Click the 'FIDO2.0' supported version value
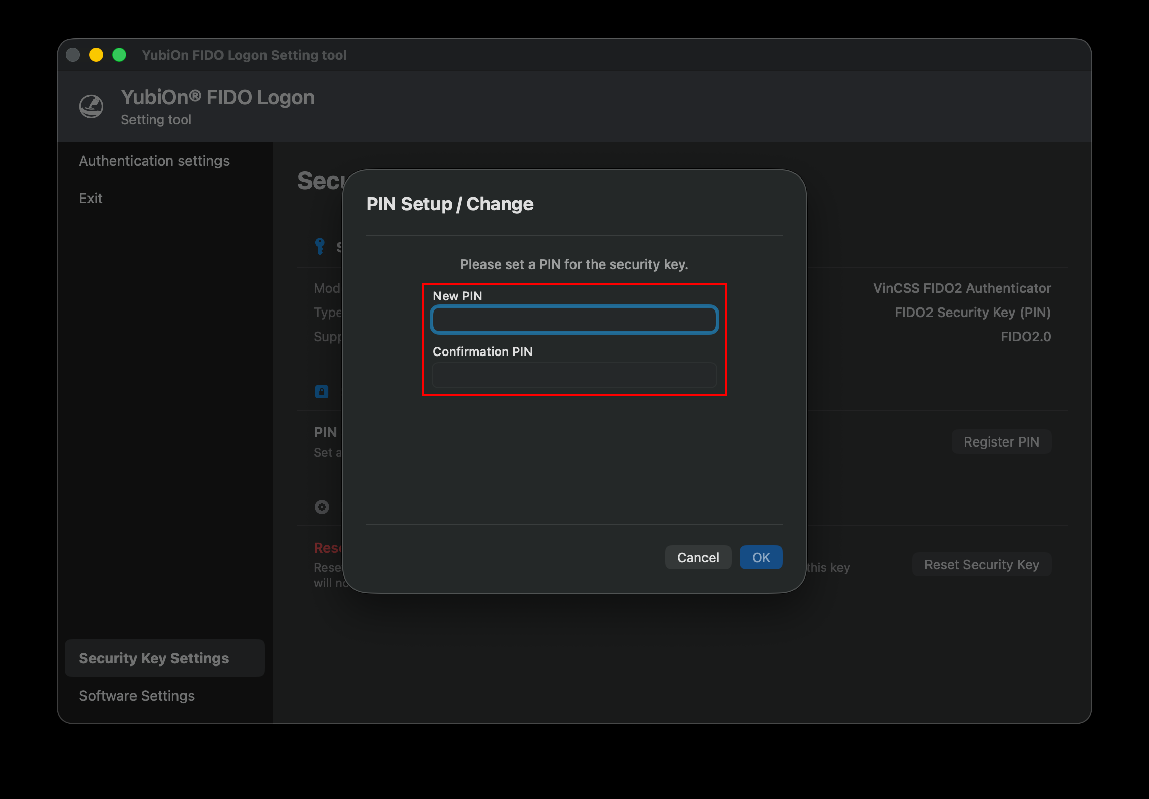 click(x=1026, y=336)
